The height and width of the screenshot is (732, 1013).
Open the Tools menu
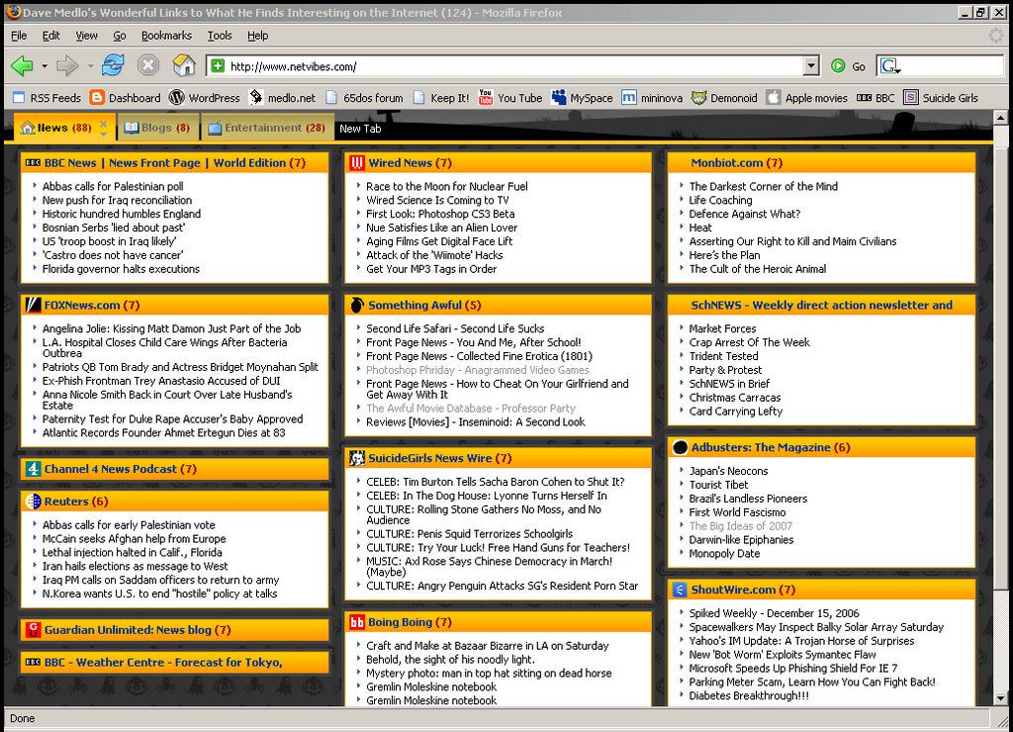coord(220,36)
